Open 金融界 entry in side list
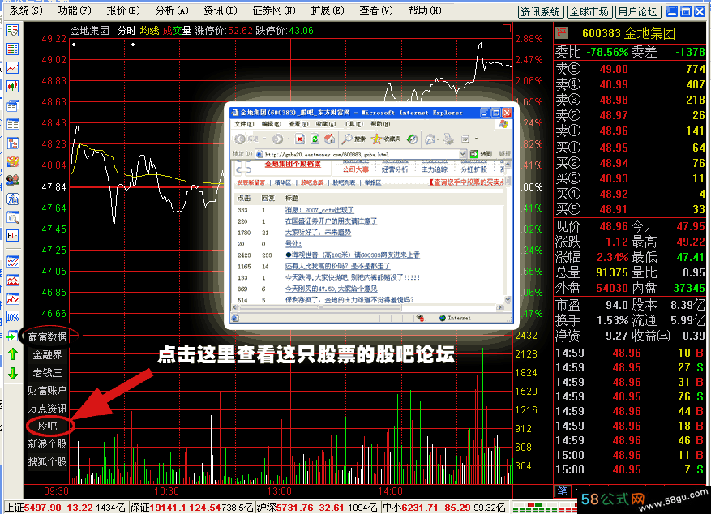This screenshot has width=711, height=514. pos(47,355)
